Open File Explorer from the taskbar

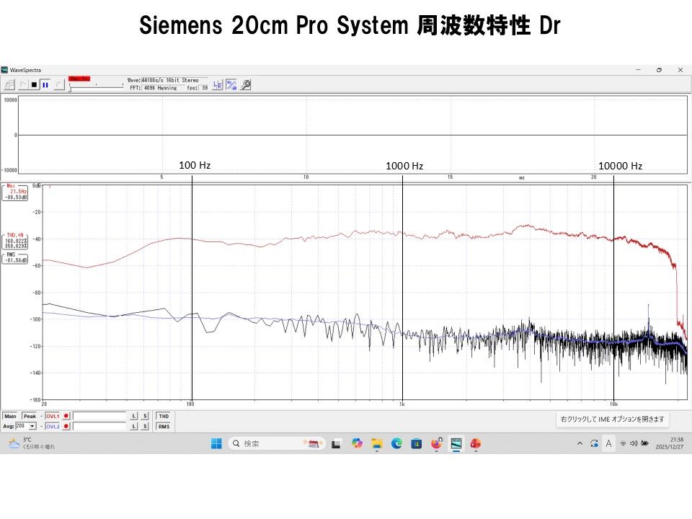click(x=376, y=443)
